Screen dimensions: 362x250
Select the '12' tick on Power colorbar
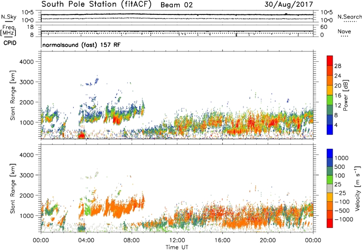[x=338, y=106]
